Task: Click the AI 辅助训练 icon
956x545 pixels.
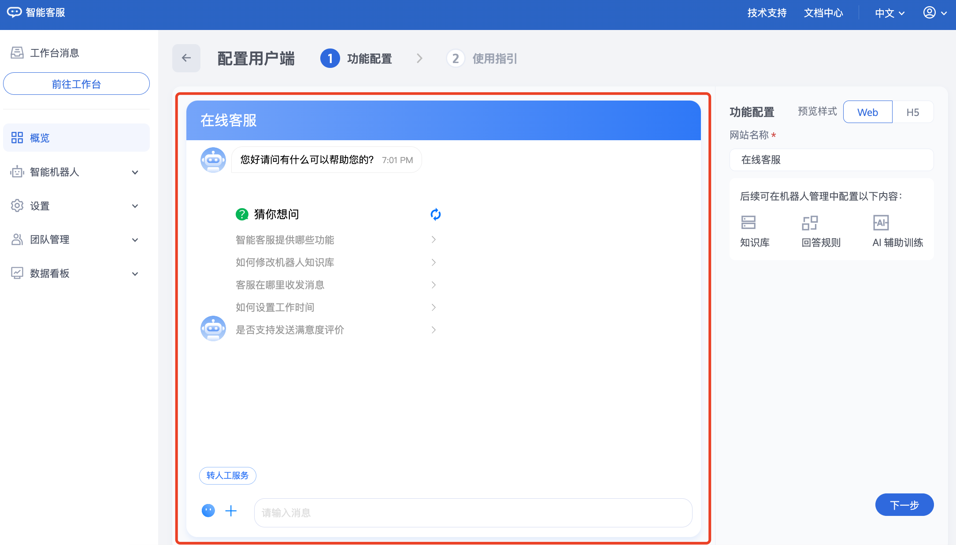Action: 881,223
